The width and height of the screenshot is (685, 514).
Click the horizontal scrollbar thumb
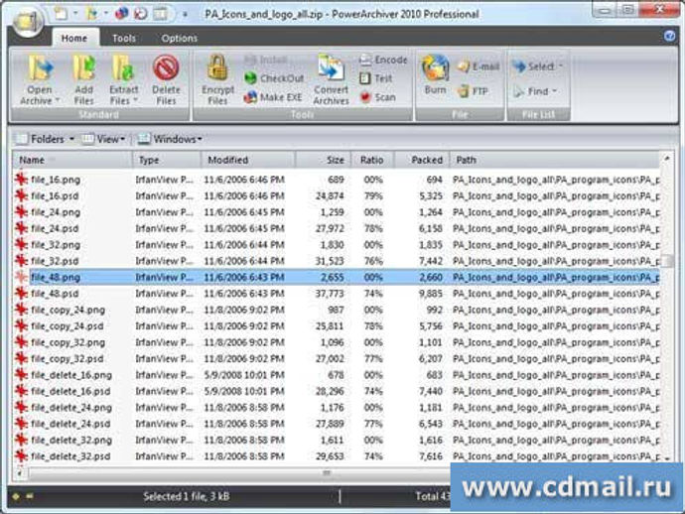click(326, 473)
